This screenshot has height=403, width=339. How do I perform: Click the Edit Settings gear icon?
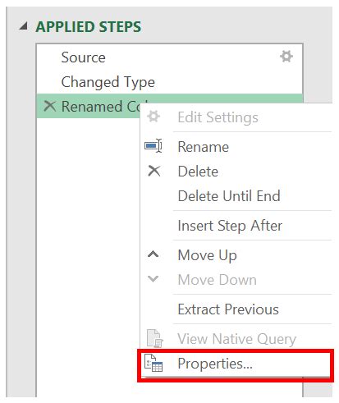point(153,117)
